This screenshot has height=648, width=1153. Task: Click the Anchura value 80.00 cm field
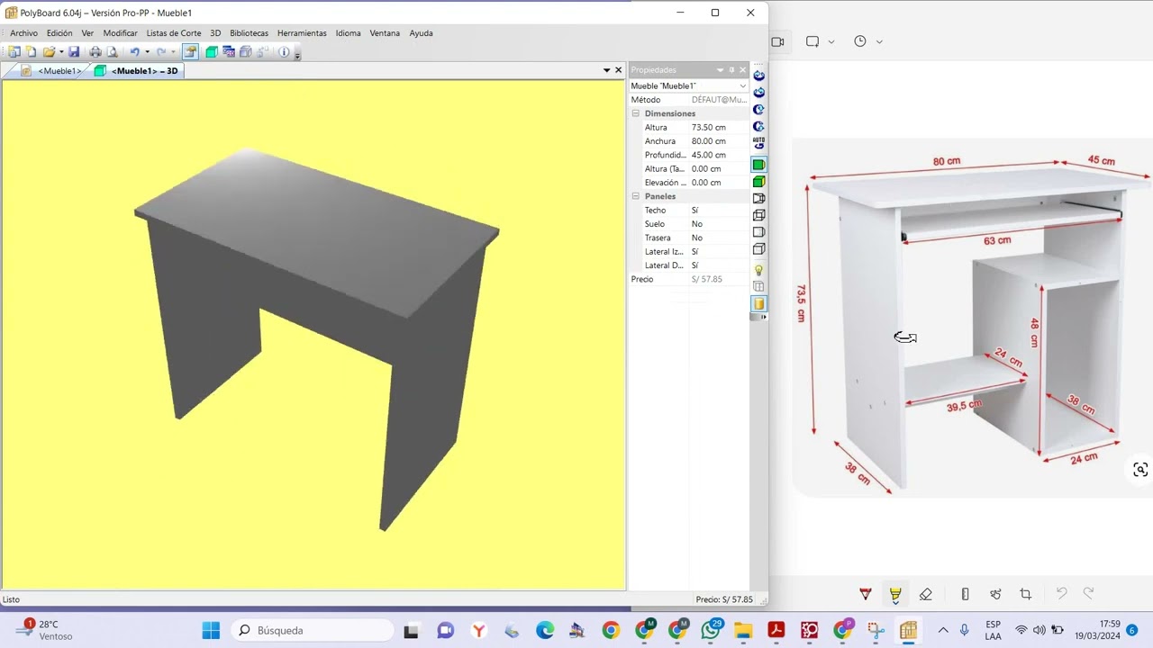pyautogui.click(x=718, y=141)
